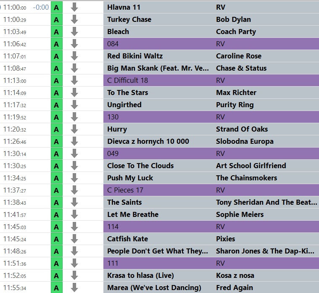This screenshot has width=319, height=293.
Task: Click the down arrow in C Difficult 18 row
Action: 74,81
